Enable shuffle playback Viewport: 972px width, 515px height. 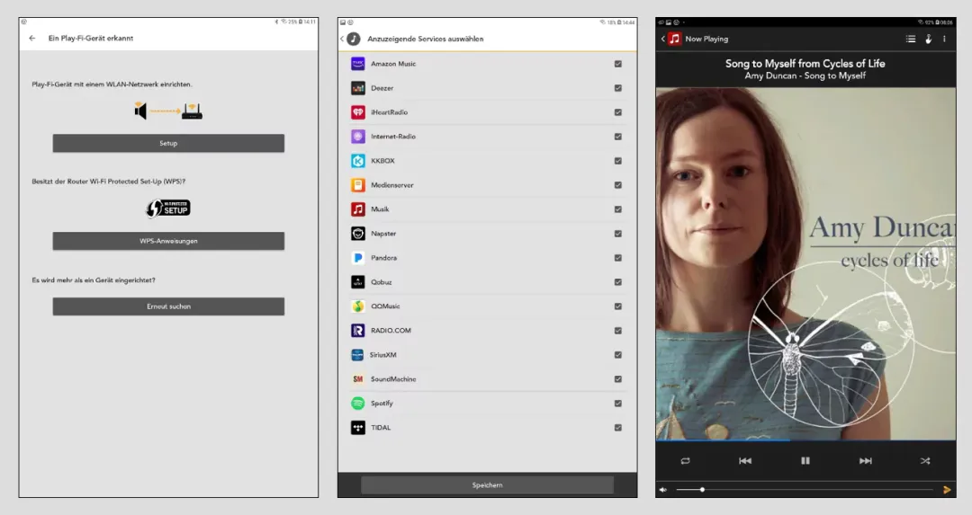coord(925,461)
